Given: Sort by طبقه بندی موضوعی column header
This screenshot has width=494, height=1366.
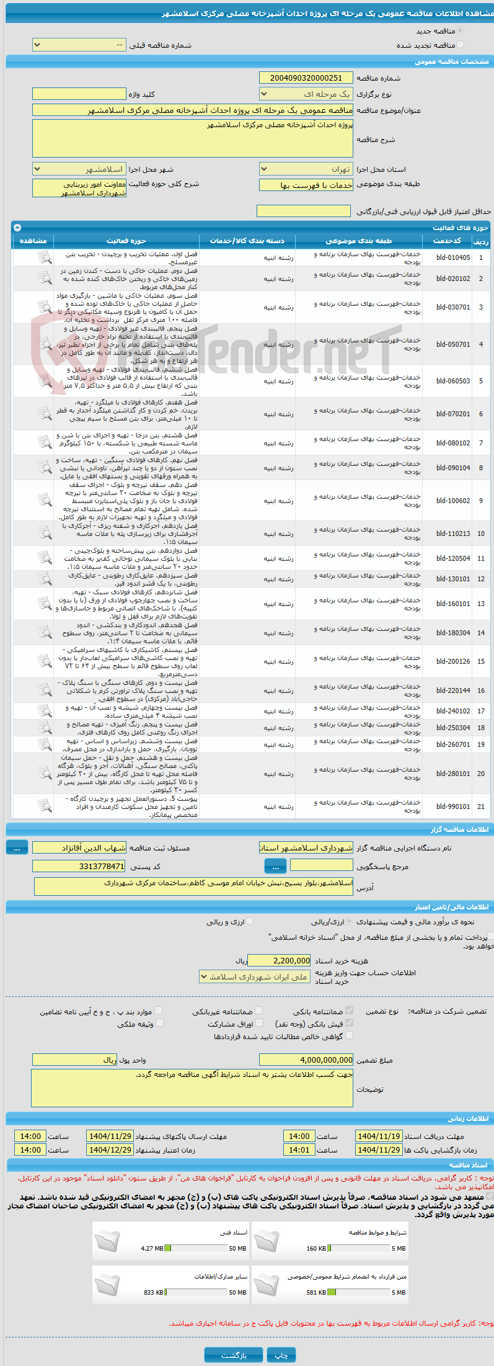Looking at the screenshot, I should point(359,241).
